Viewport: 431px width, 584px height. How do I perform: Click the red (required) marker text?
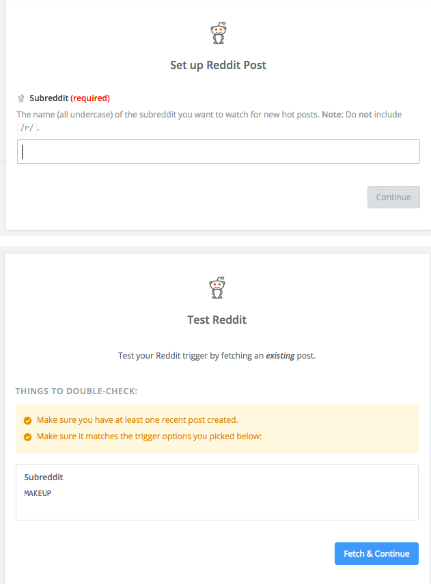pos(90,98)
